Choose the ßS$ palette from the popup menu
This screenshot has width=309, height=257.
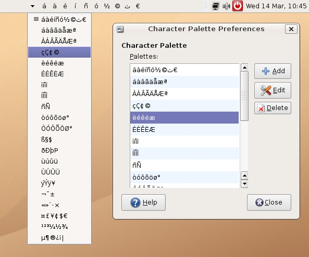point(59,140)
